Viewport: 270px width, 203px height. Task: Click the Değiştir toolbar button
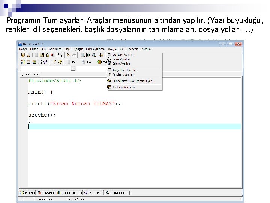102,62
